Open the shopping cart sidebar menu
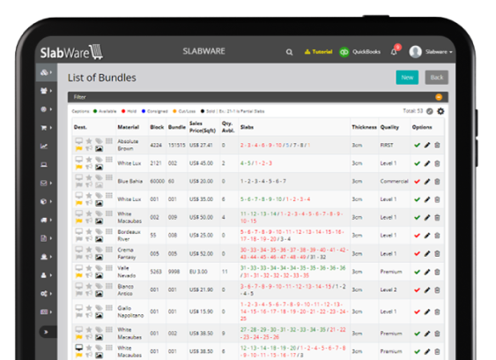 tap(44, 128)
